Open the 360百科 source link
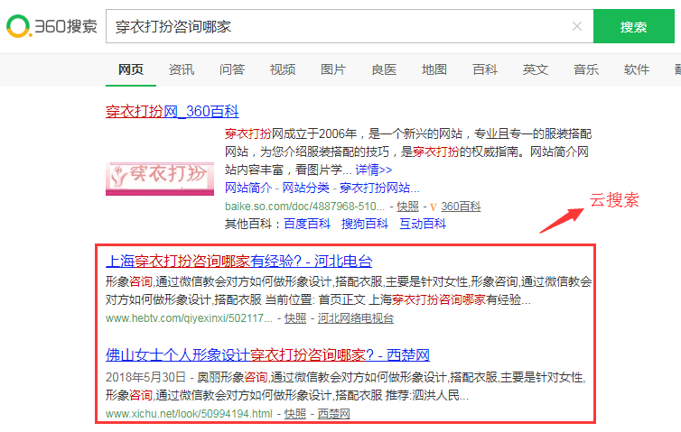The width and height of the screenshot is (681, 432). pos(461,207)
